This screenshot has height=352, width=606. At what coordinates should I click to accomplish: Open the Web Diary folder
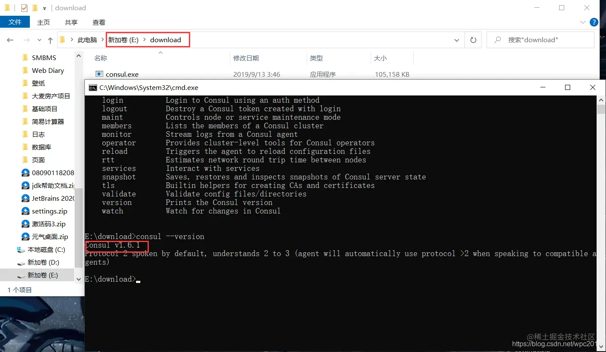[x=48, y=70]
